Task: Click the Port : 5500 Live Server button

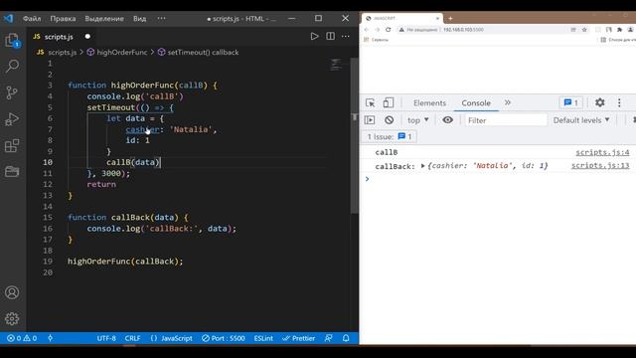Action: pos(224,338)
